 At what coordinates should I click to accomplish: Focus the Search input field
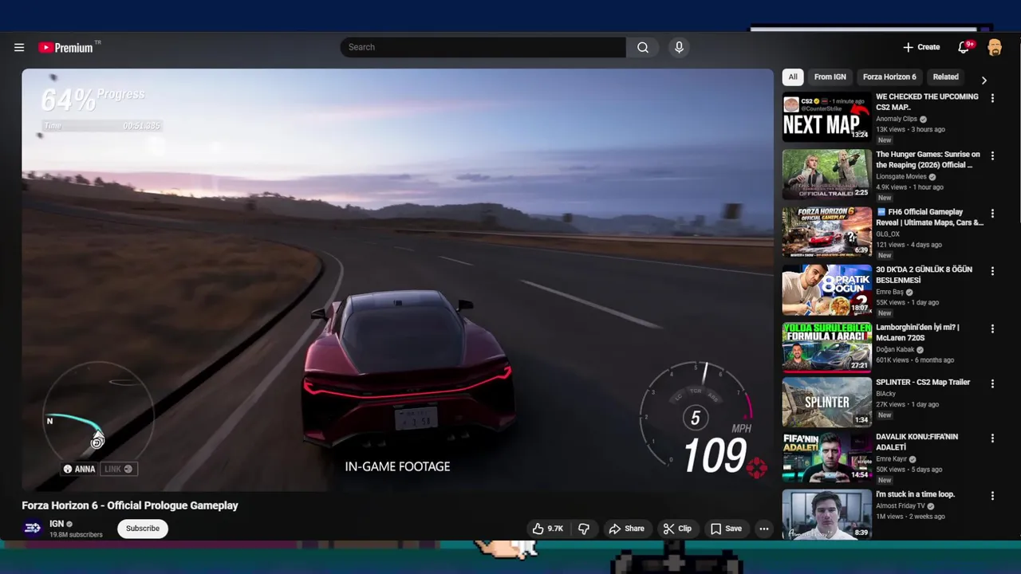pos(483,47)
